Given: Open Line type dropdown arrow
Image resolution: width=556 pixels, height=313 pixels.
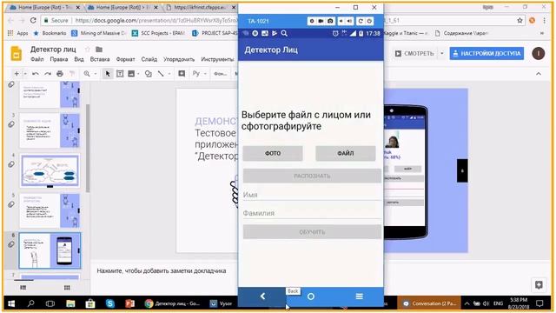Looking at the screenshot, I should (169, 73).
